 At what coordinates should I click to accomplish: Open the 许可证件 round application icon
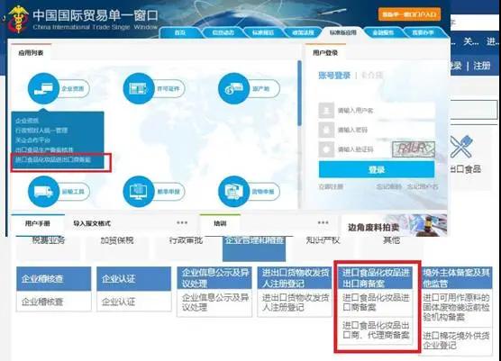click(x=139, y=88)
